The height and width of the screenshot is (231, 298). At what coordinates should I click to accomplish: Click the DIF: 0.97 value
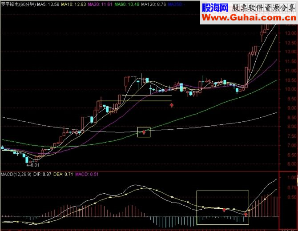click(x=42, y=174)
